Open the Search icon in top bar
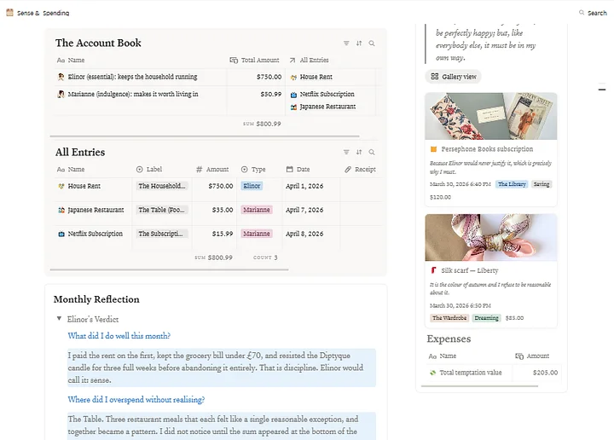This screenshot has height=440, width=614. point(582,13)
